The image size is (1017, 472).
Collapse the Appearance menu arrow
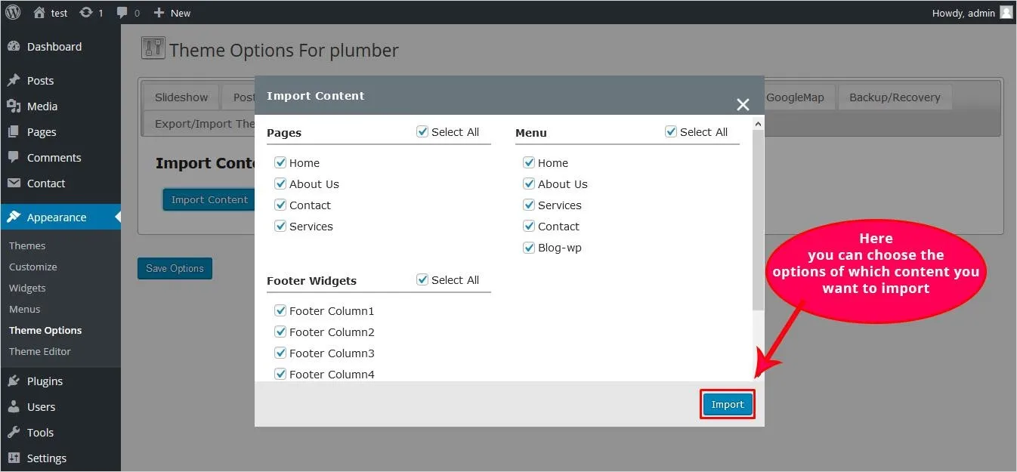[x=117, y=217]
